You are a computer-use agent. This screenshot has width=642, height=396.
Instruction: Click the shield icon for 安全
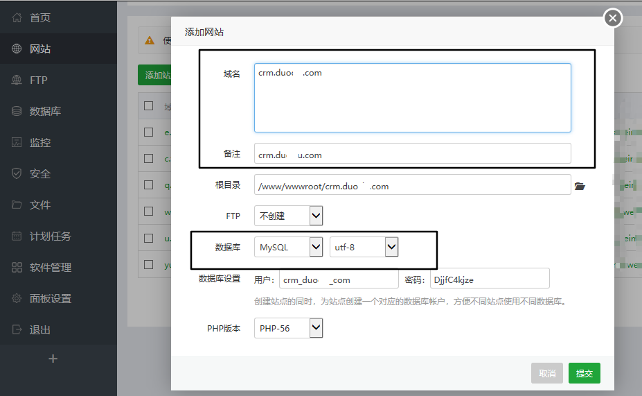(x=17, y=173)
